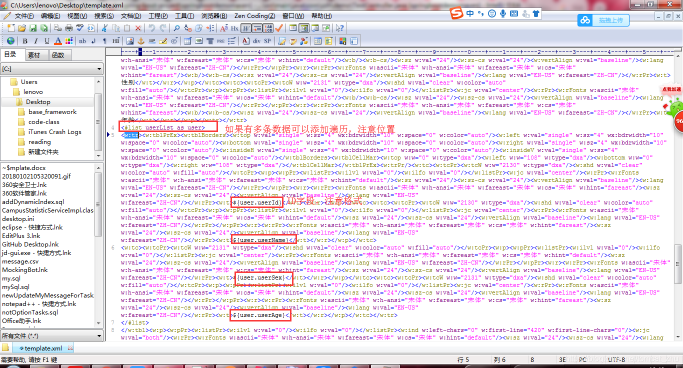Image resolution: width=683 pixels, height=368 pixels.
Task: Insert non-breaking space with the nb icon
Action: (x=82, y=41)
